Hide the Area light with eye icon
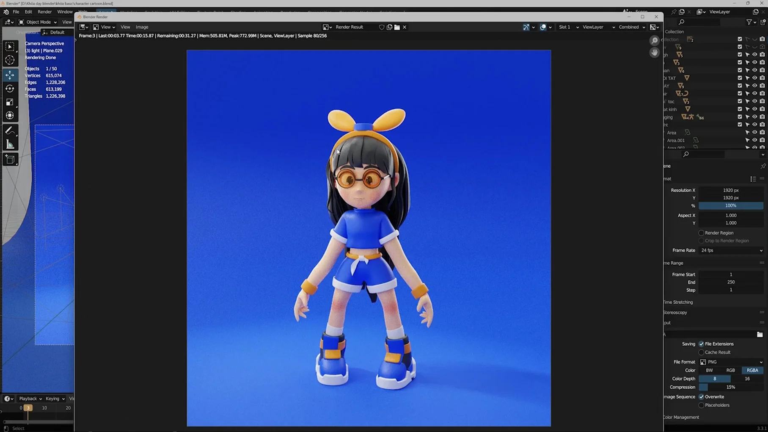Image resolution: width=768 pixels, height=432 pixels. 754,133
